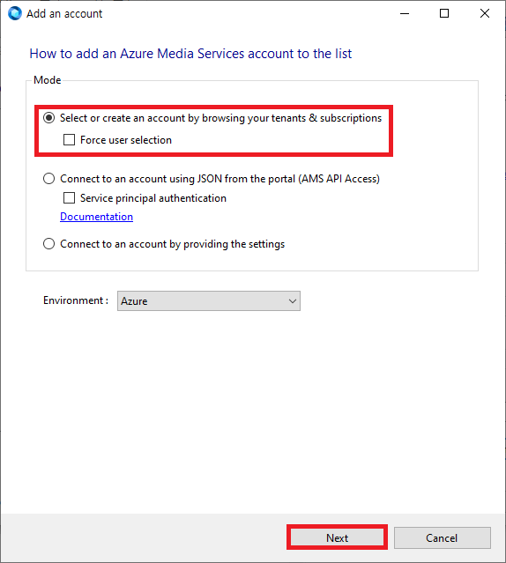Image resolution: width=506 pixels, height=563 pixels.
Task: Click the heading 'How to add an Azure Media Services account'
Action: [190, 54]
